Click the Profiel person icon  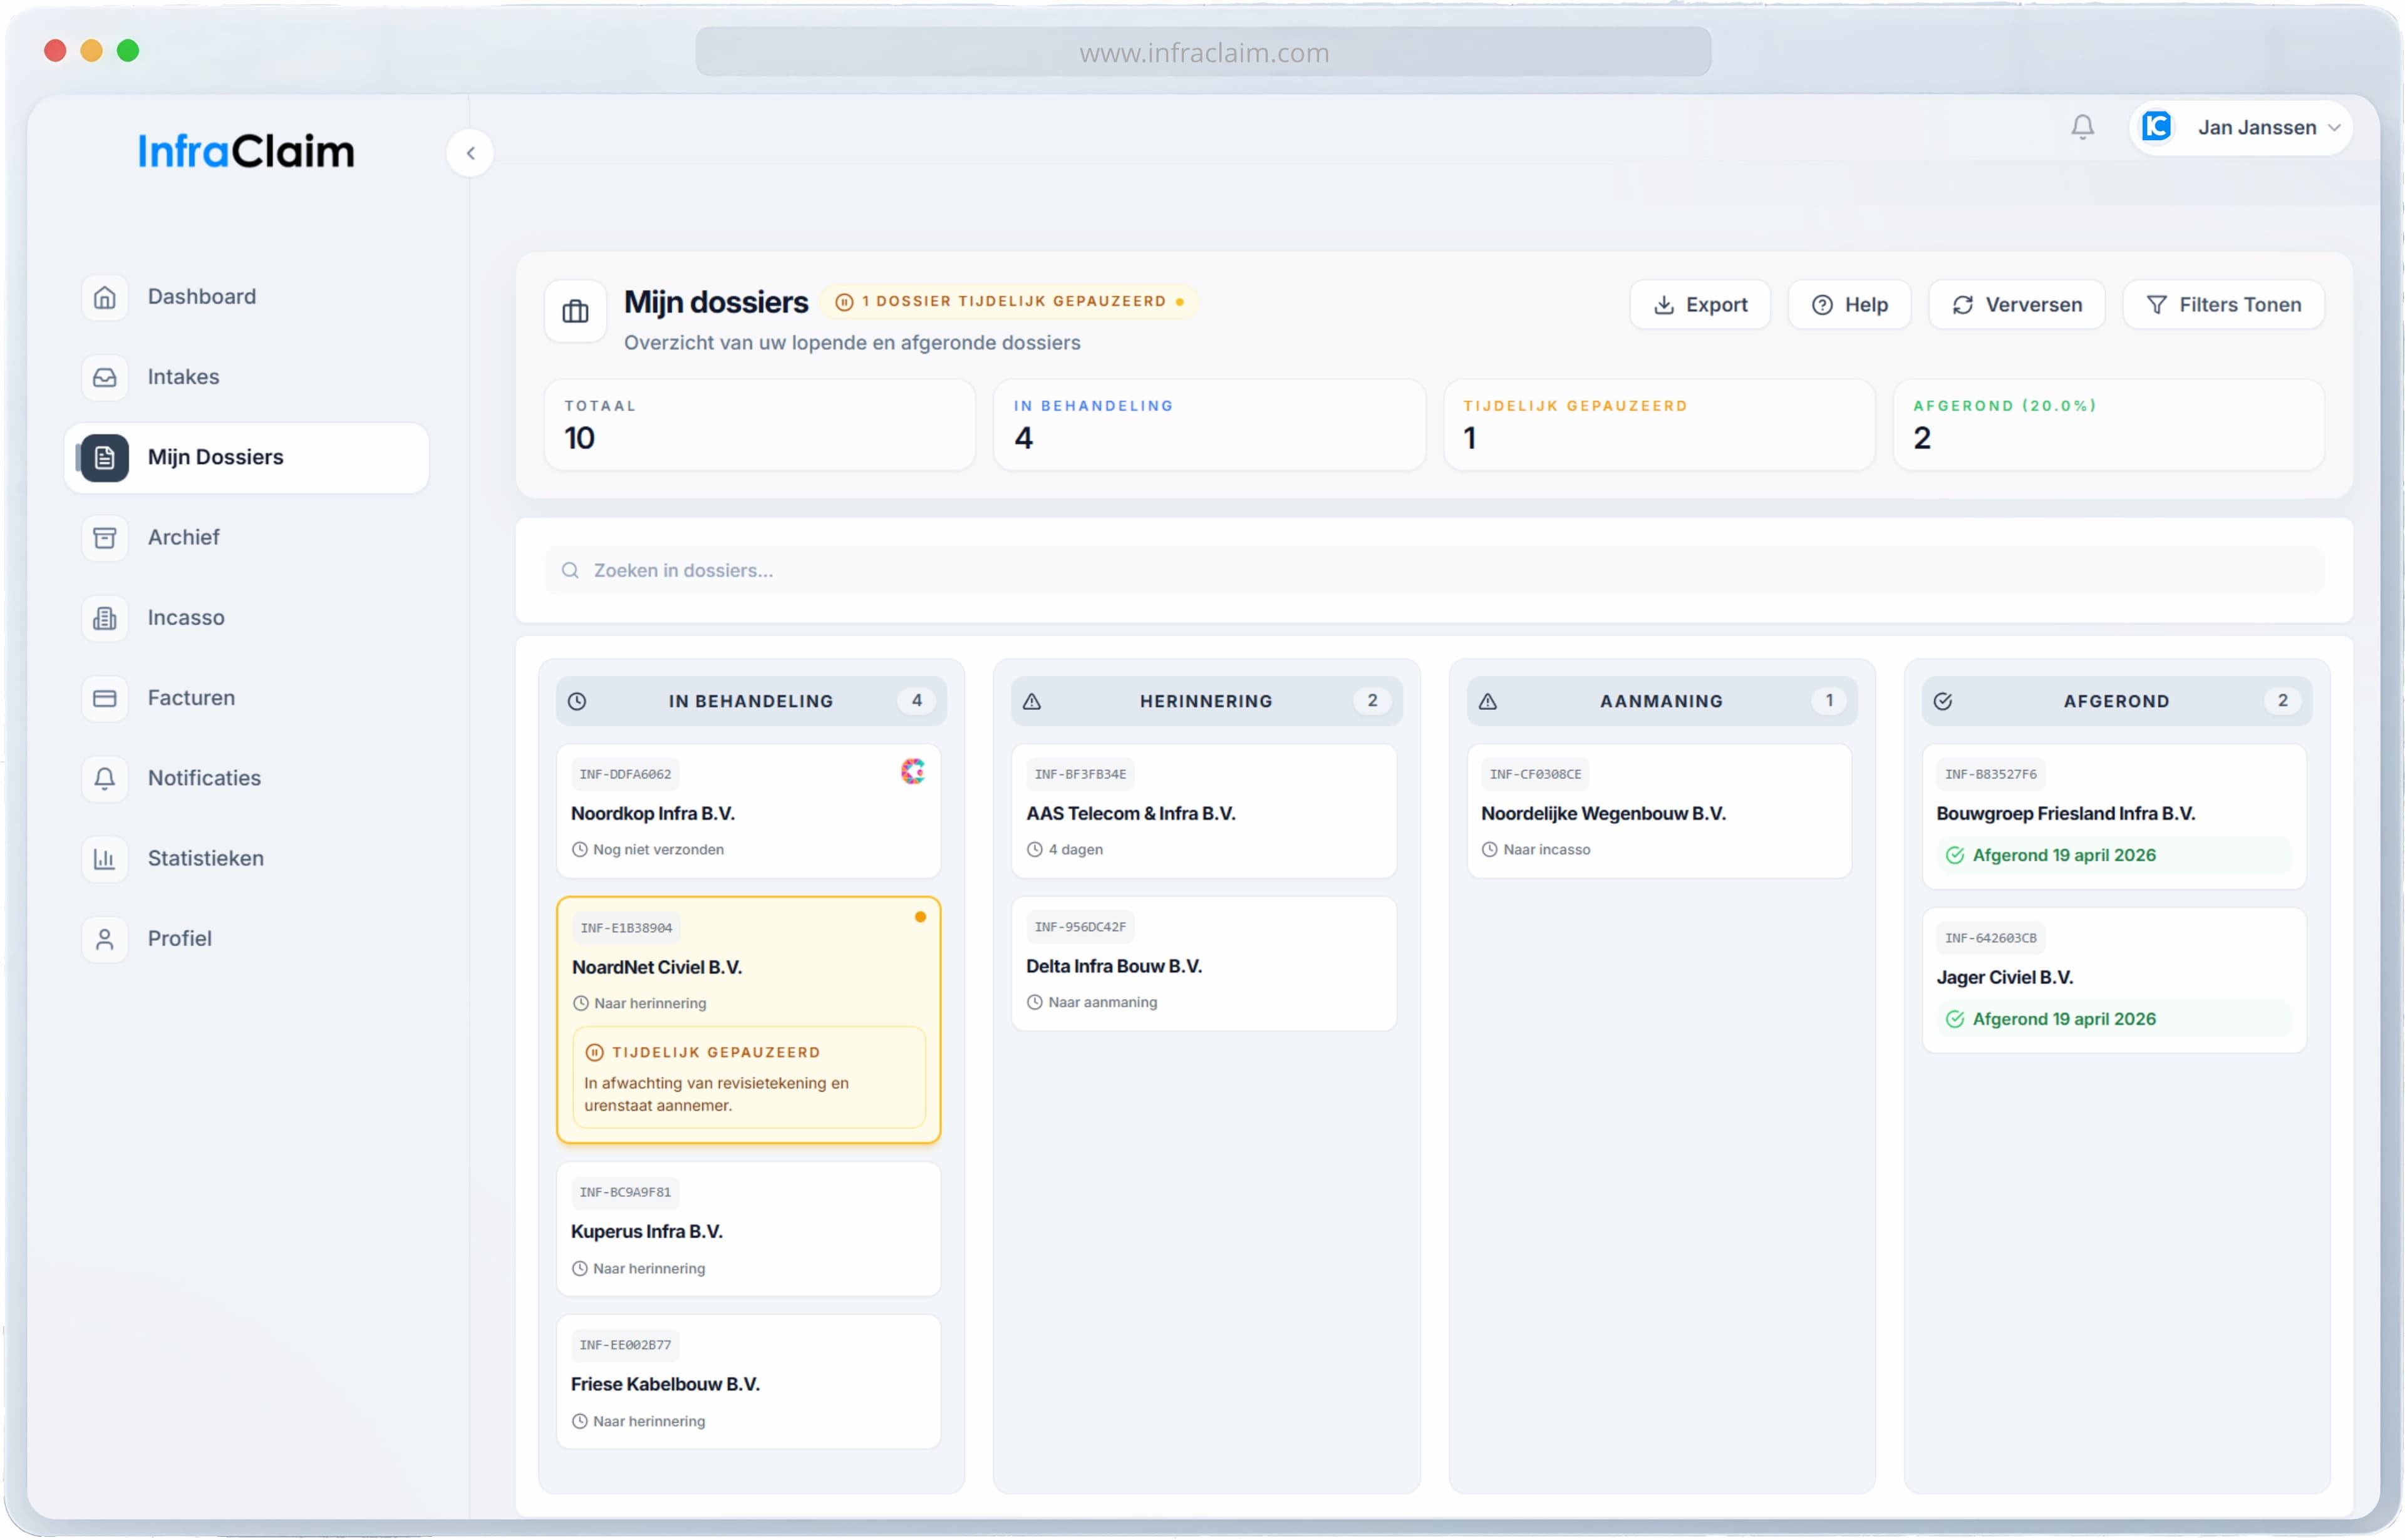tap(105, 939)
